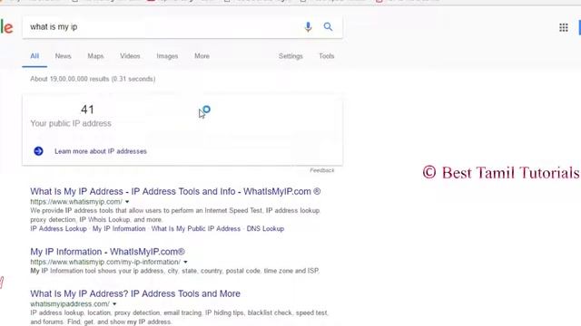Open the IP Address Lookup sitelink

(58, 229)
